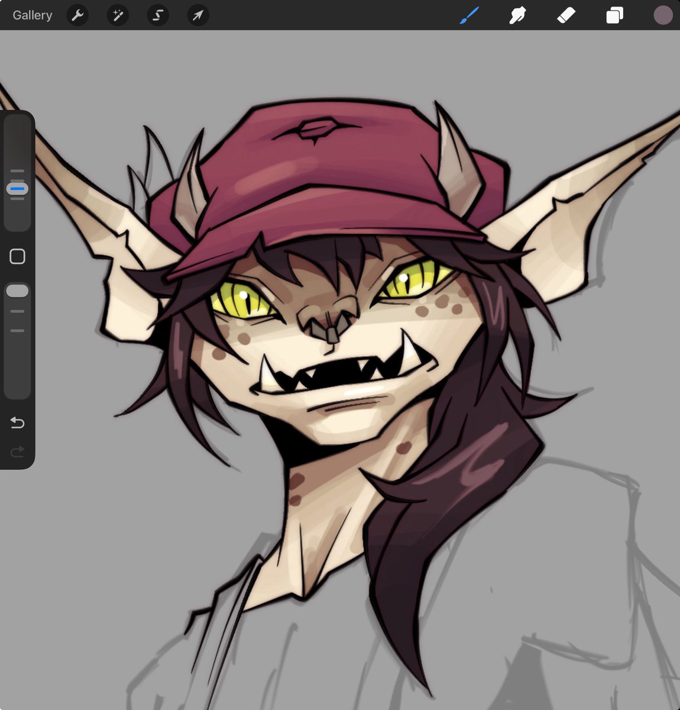Activate the Selection tool
The width and height of the screenshot is (680, 710).
click(158, 15)
